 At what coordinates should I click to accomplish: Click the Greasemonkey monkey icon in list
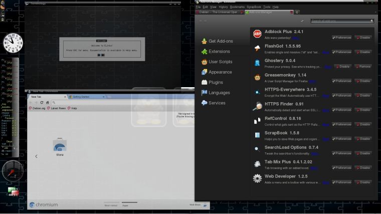pyautogui.click(x=257, y=77)
